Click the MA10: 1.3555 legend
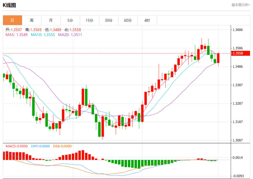Image resolution: width=253 pixels, height=179 pixels. pyautogui.click(x=43, y=35)
